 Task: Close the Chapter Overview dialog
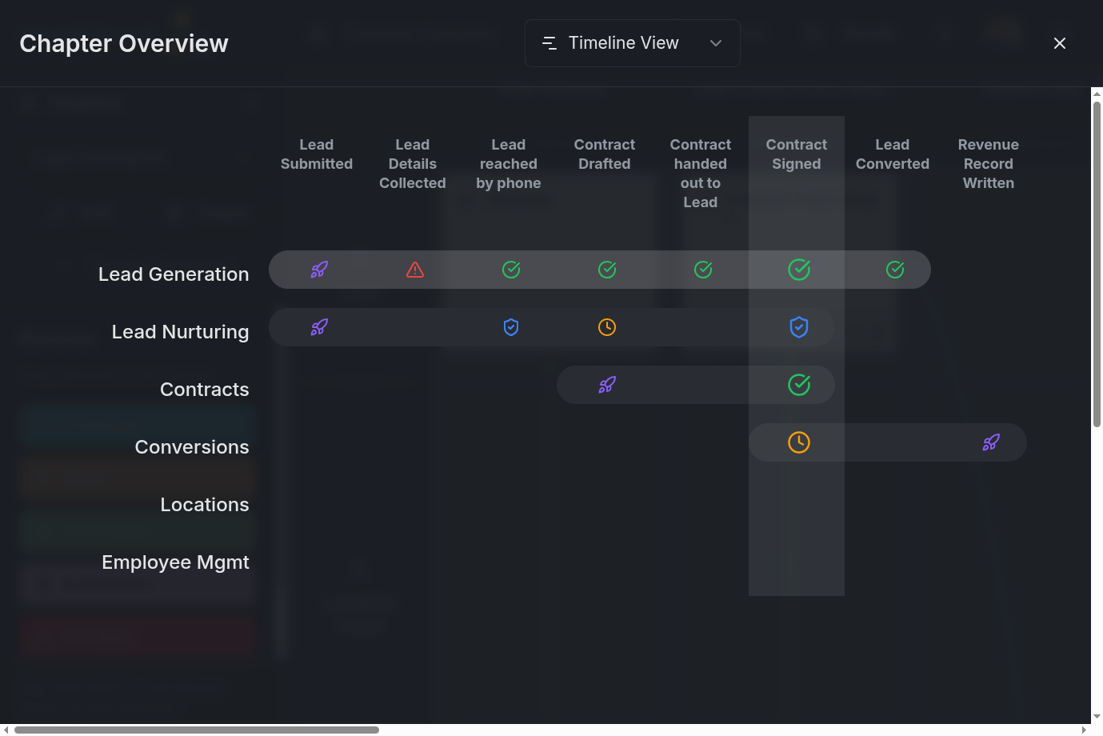(x=1060, y=43)
